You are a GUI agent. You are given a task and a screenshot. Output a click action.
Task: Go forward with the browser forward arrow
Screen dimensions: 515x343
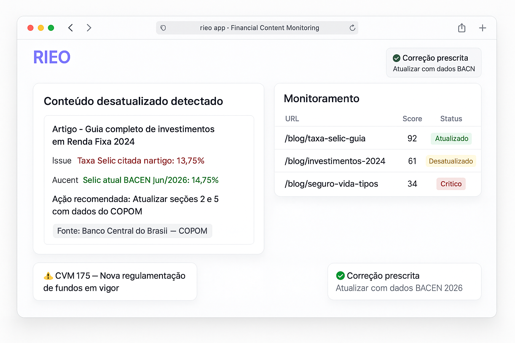89,28
